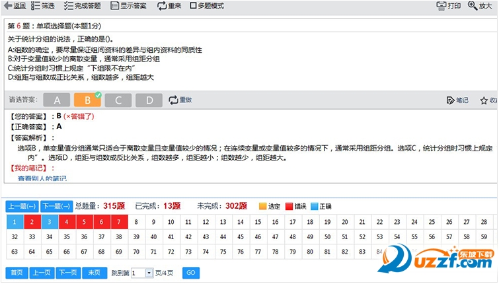Jump to question 5 cell
Screen dimensions: 499x284
[84, 222]
